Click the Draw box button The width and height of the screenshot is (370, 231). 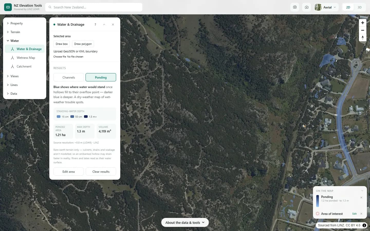pos(62,44)
